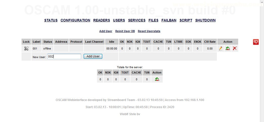Click the Add User button
This screenshot has width=264, height=122.
click(x=93, y=56)
